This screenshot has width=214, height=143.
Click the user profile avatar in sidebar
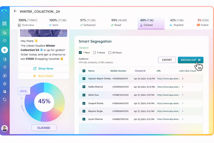click(x=4, y=128)
